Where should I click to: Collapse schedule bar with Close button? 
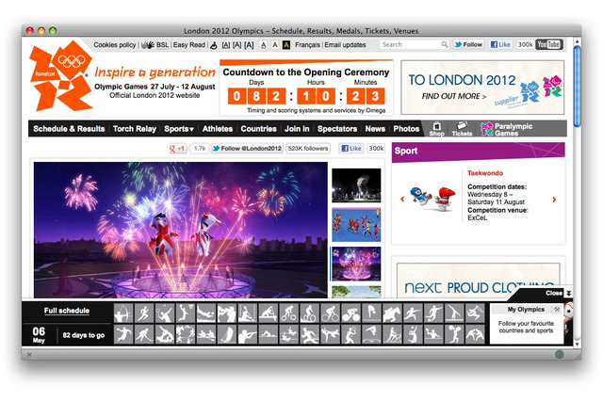click(x=558, y=293)
